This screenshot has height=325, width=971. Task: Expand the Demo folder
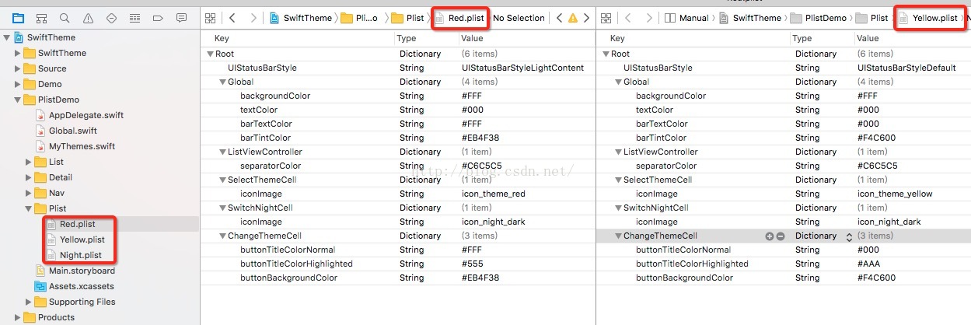click(x=18, y=84)
